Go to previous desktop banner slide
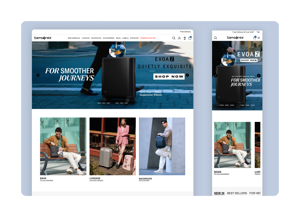 pyautogui.click(x=38, y=75)
